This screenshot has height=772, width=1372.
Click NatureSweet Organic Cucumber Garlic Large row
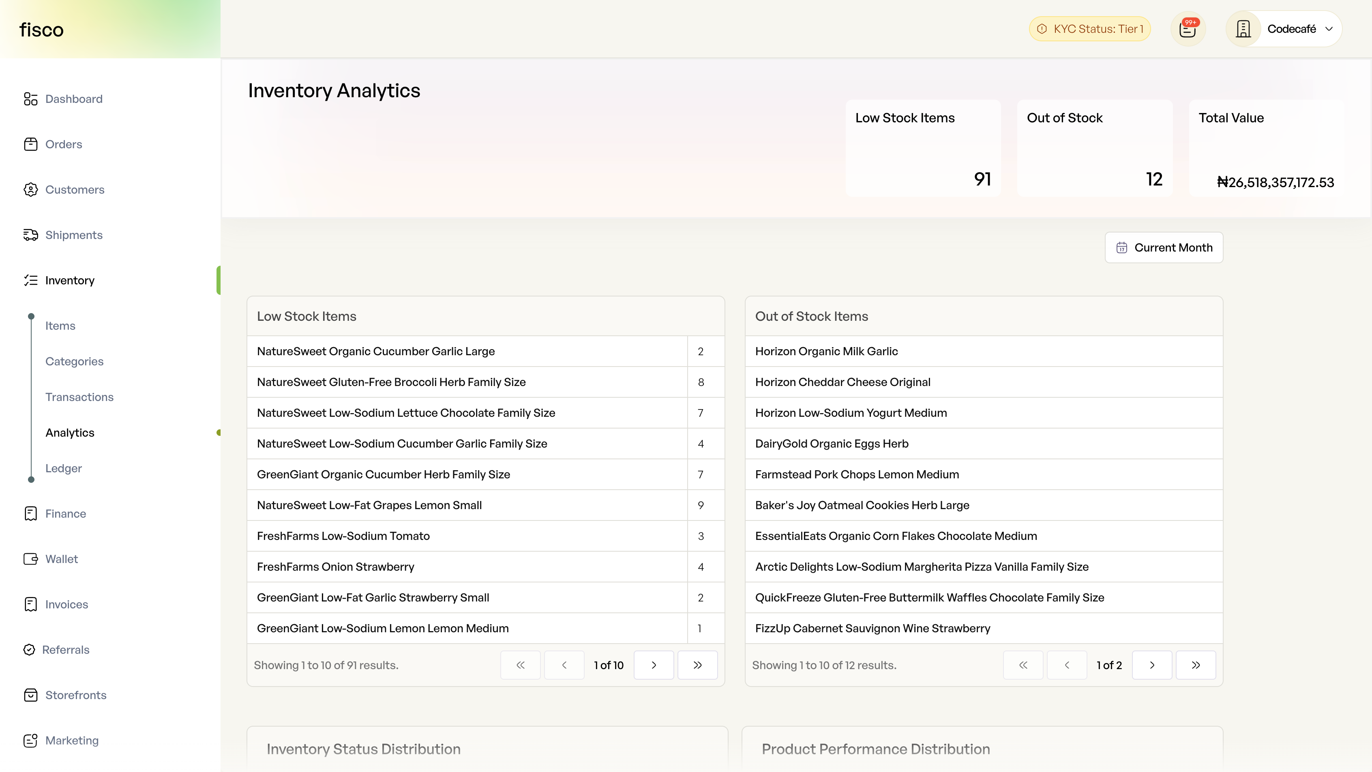[485, 351]
